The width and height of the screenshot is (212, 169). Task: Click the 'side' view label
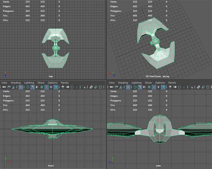(x=158, y=165)
